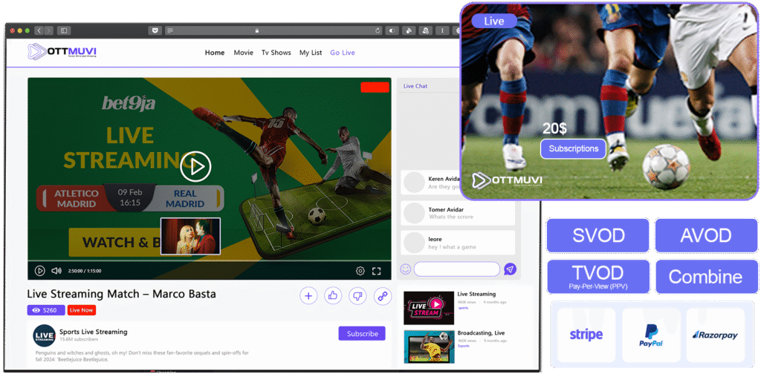Choose the PayPal payment option
This screenshot has width=761, height=374.
click(x=651, y=335)
